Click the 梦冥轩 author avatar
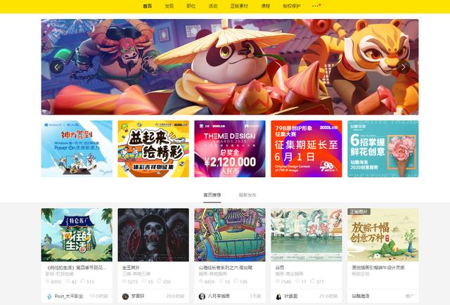This screenshot has height=305, width=450. pyautogui.click(x=125, y=297)
